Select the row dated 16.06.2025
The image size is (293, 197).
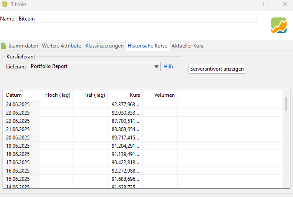(x=143, y=170)
